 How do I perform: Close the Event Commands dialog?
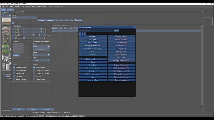(135, 27)
